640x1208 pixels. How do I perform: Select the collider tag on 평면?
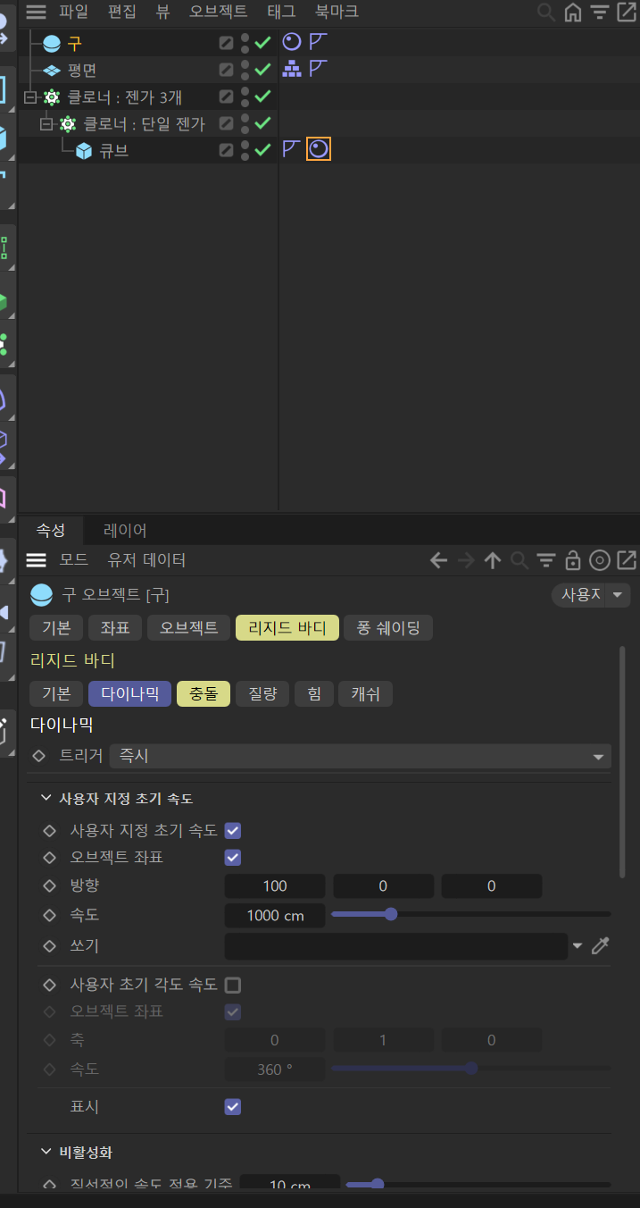292,68
